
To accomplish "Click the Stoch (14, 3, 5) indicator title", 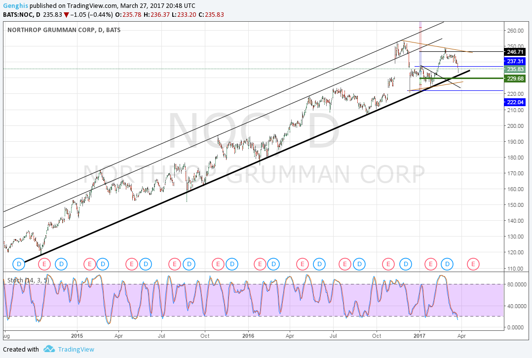I will coord(28,280).
